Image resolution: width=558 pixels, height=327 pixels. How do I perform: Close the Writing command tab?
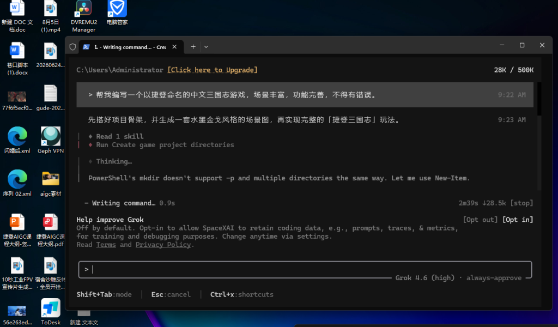pyautogui.click(x=174, y=47)
